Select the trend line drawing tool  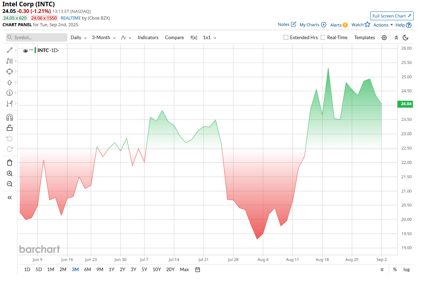(x=9, y=51)
